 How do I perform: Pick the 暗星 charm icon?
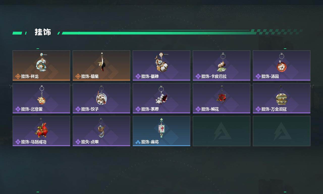click(102, 62)
